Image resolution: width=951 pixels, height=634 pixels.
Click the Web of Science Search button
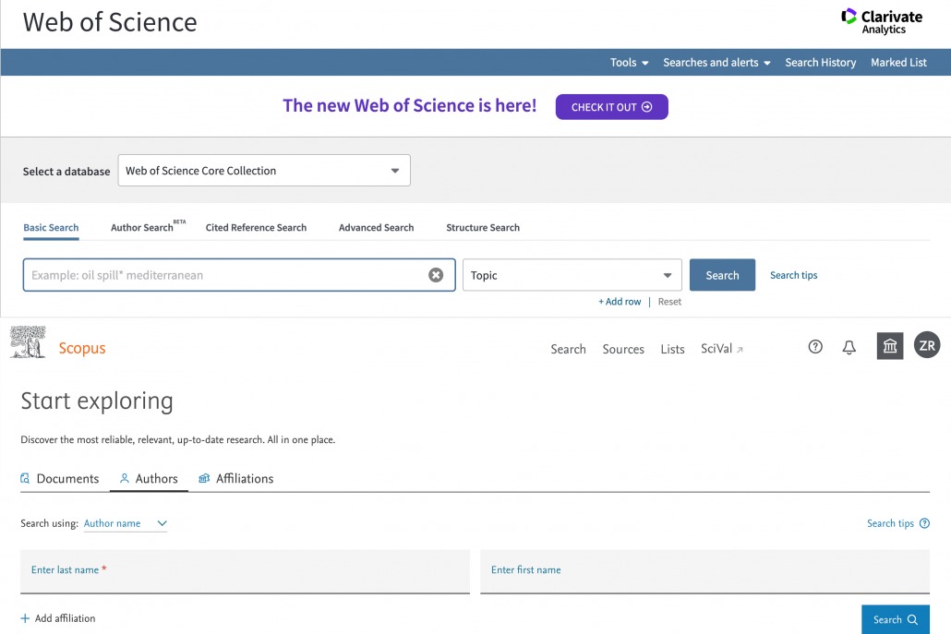point(722,275)
